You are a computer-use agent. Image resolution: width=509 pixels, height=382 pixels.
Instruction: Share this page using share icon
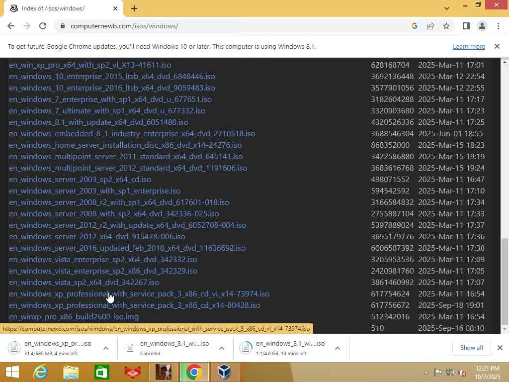[430, 26]
